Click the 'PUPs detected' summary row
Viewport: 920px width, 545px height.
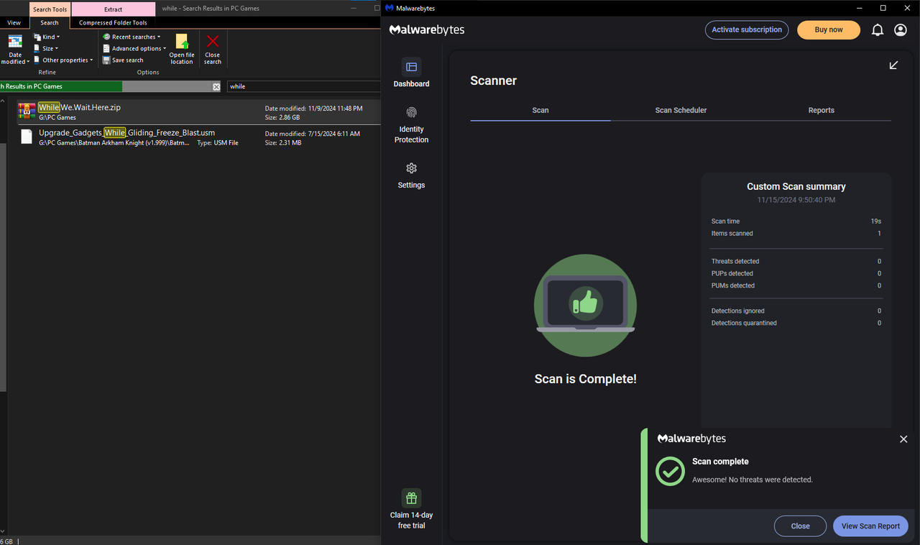[x=796, y=274]
